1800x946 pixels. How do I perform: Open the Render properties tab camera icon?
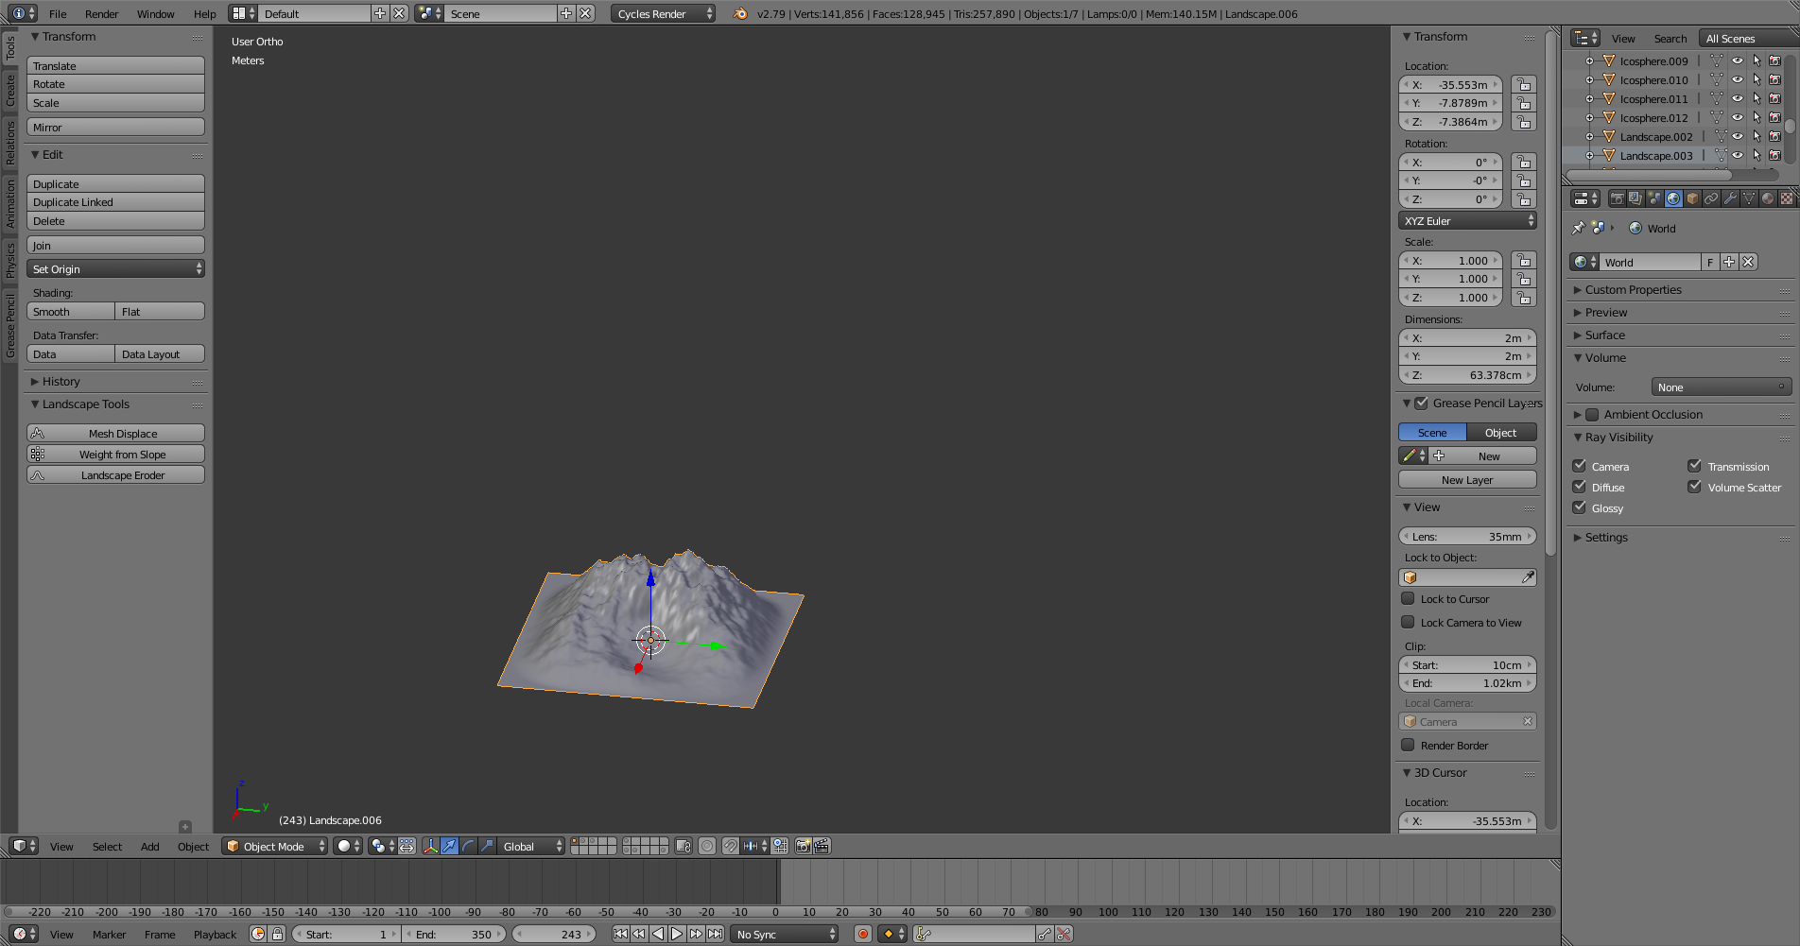pos(1617,198)
